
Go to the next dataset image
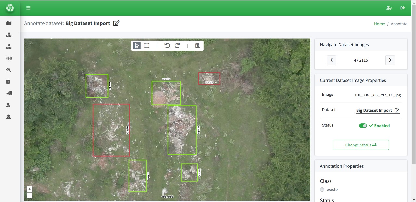(390, 60)
